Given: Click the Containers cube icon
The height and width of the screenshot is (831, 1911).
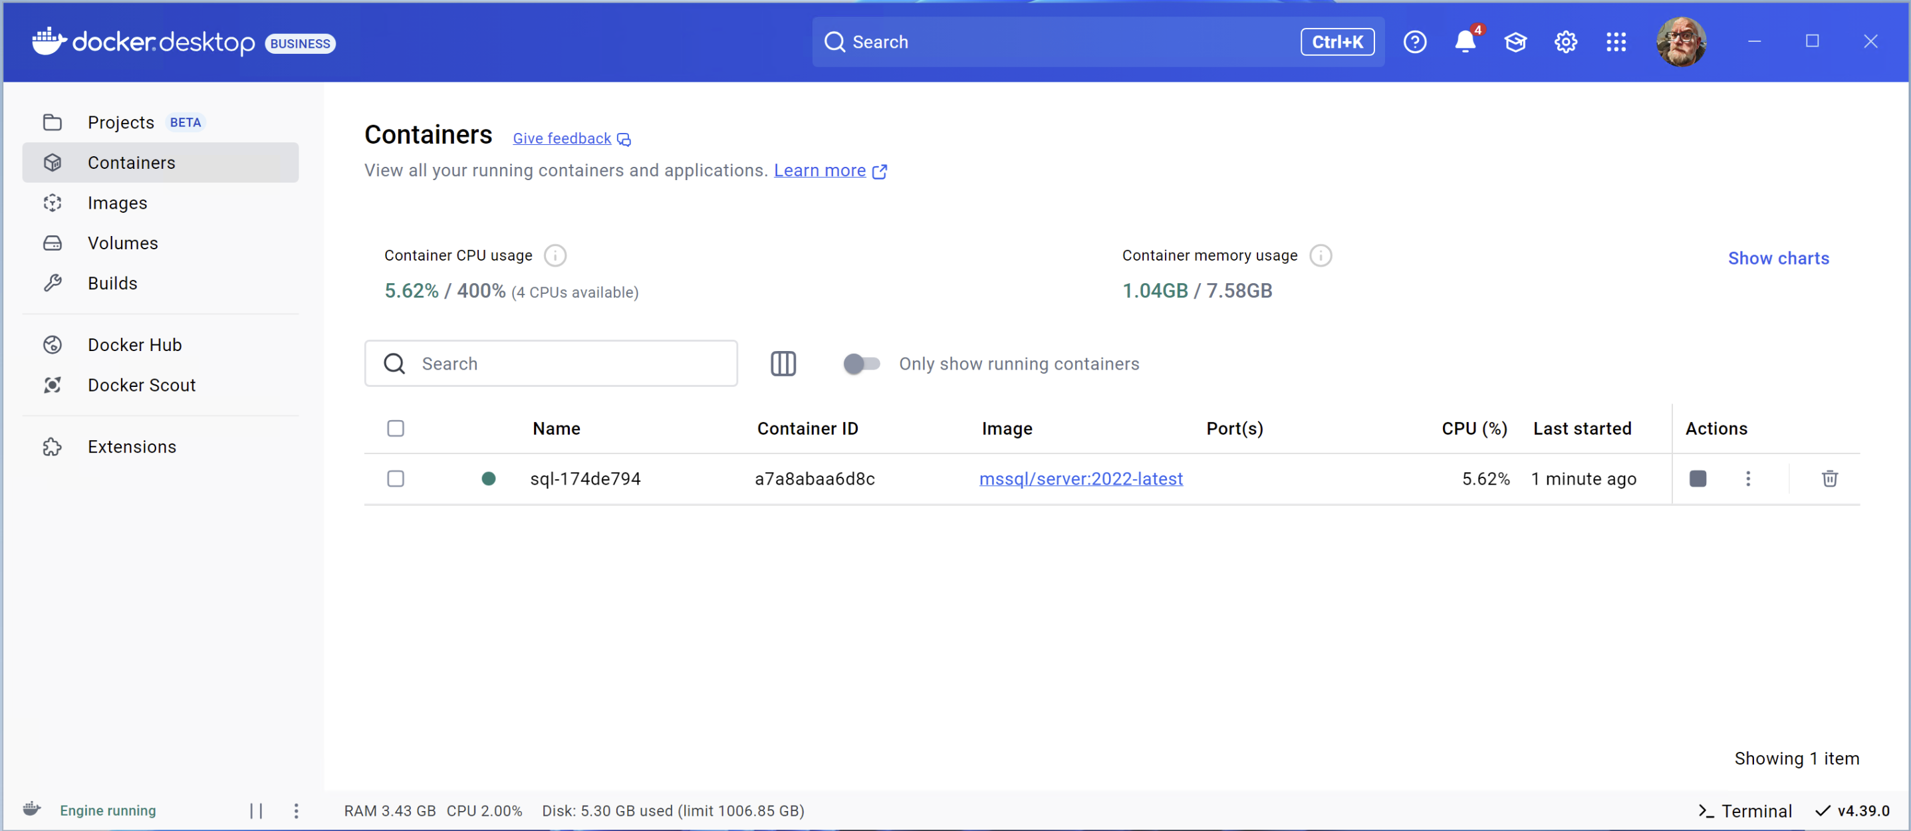Looking at the screenshot, I should pos(52,162).
